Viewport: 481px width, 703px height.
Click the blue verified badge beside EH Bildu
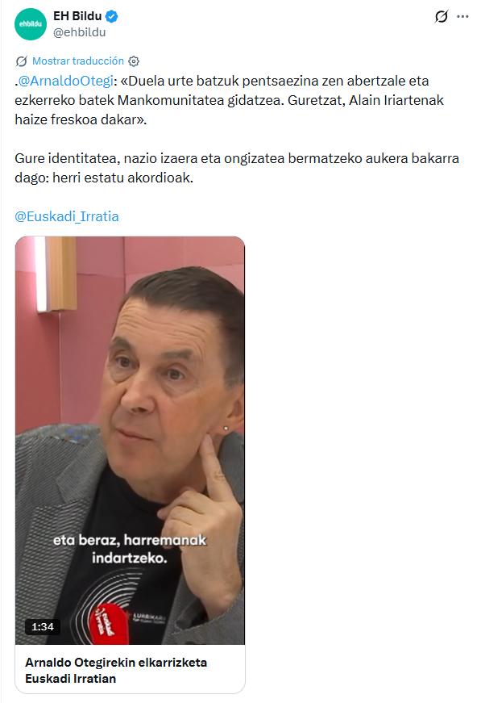coord(112,17)
